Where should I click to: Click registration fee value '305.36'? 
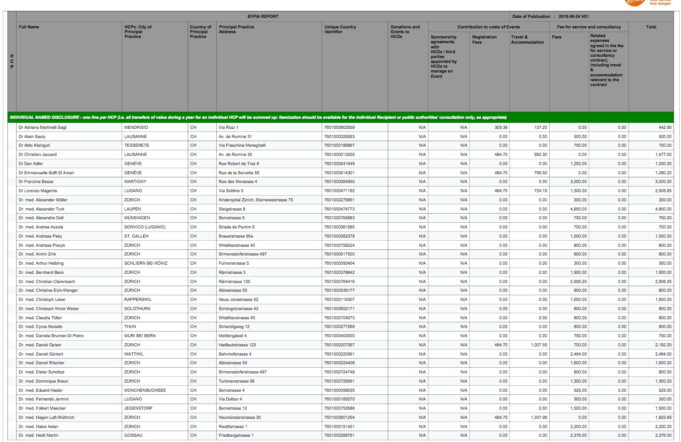501,128
